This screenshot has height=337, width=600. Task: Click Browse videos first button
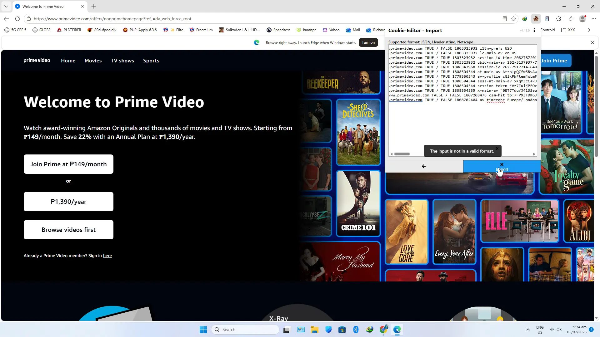point(68,230)
